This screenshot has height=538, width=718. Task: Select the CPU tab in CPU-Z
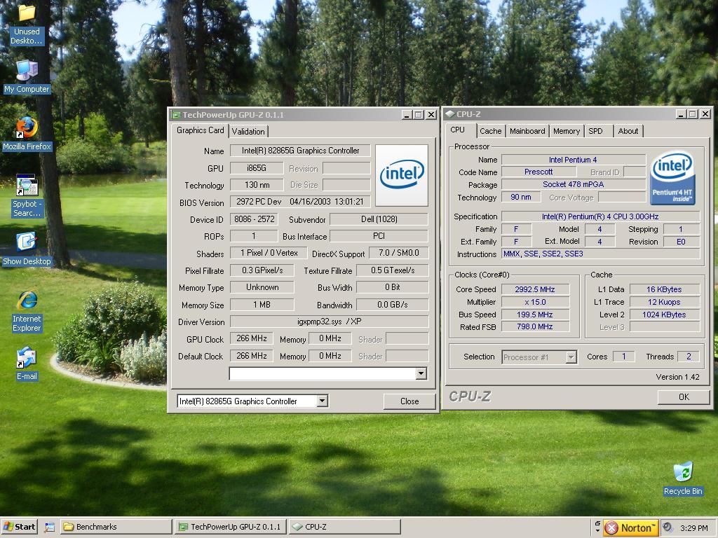coord(457,130)
